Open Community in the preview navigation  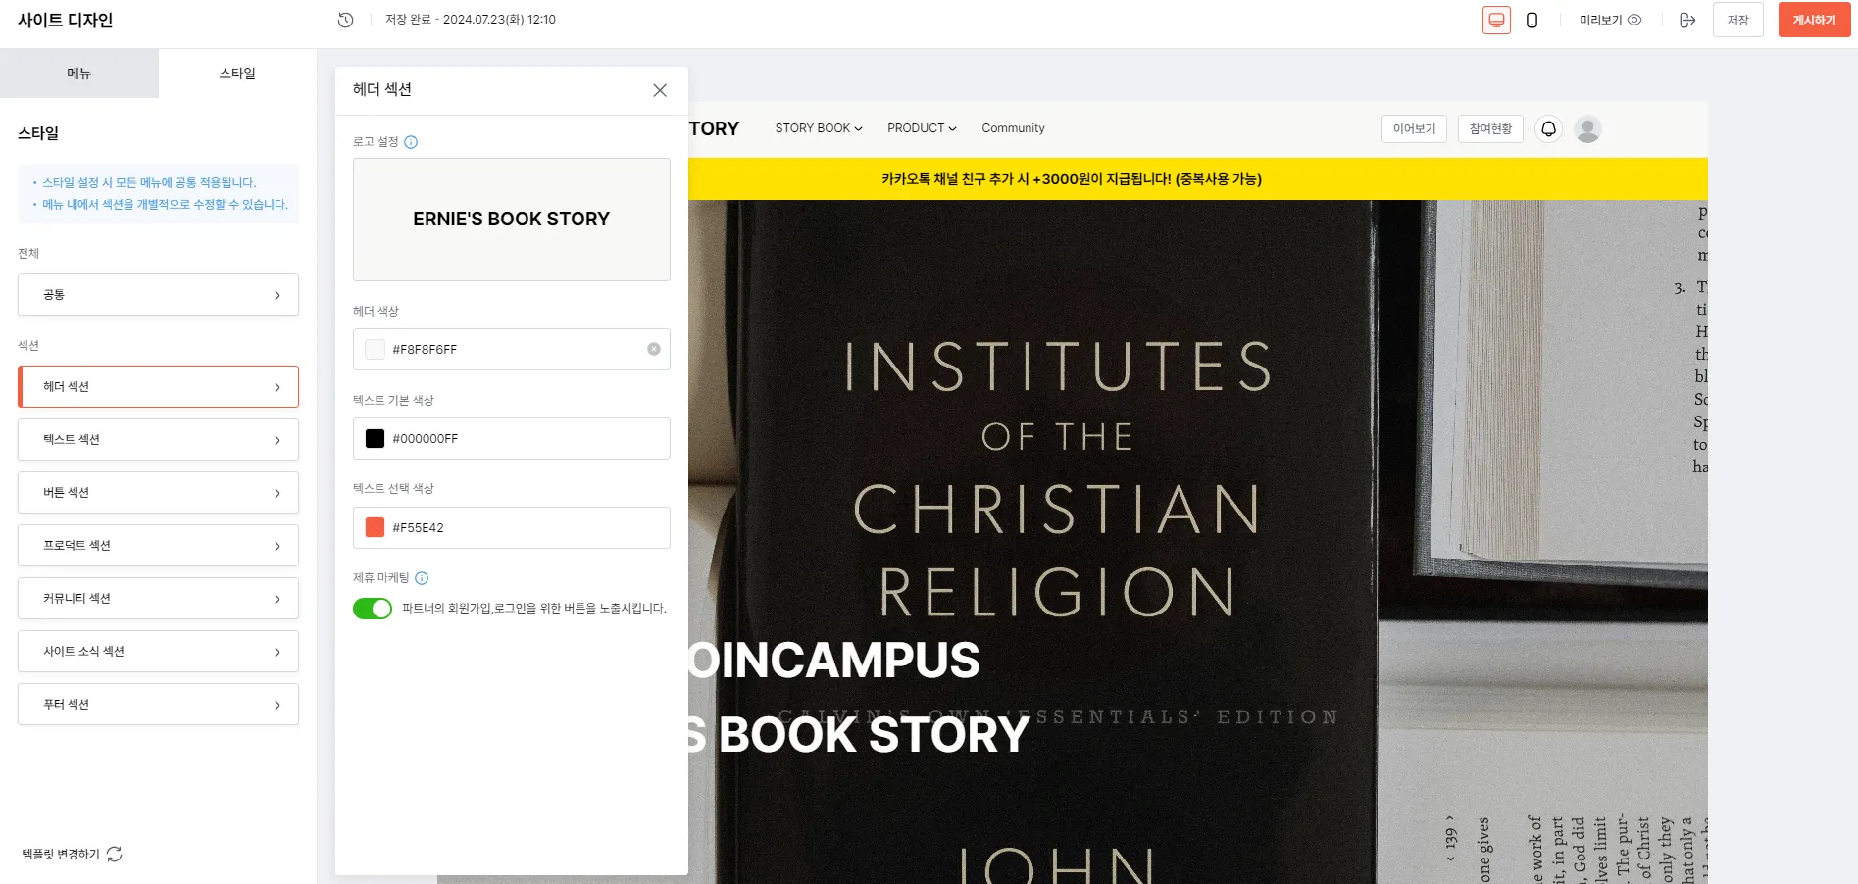coord(1013,128)
